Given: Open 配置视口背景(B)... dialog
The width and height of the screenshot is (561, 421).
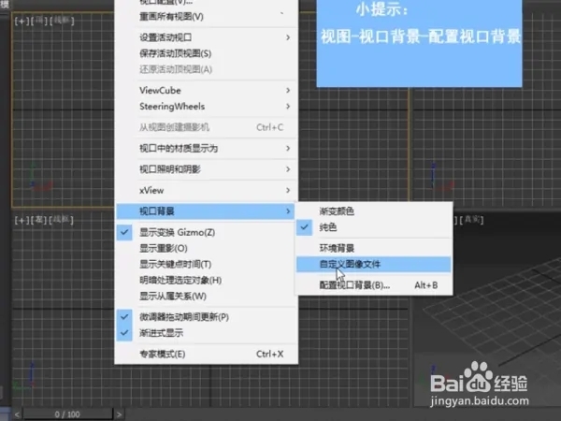Looking at the screenshot, I should [373, 285].
